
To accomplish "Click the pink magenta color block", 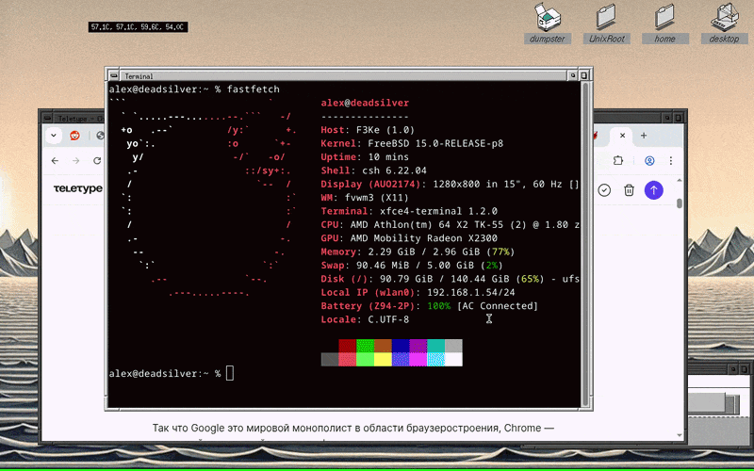I will point(418,360).
